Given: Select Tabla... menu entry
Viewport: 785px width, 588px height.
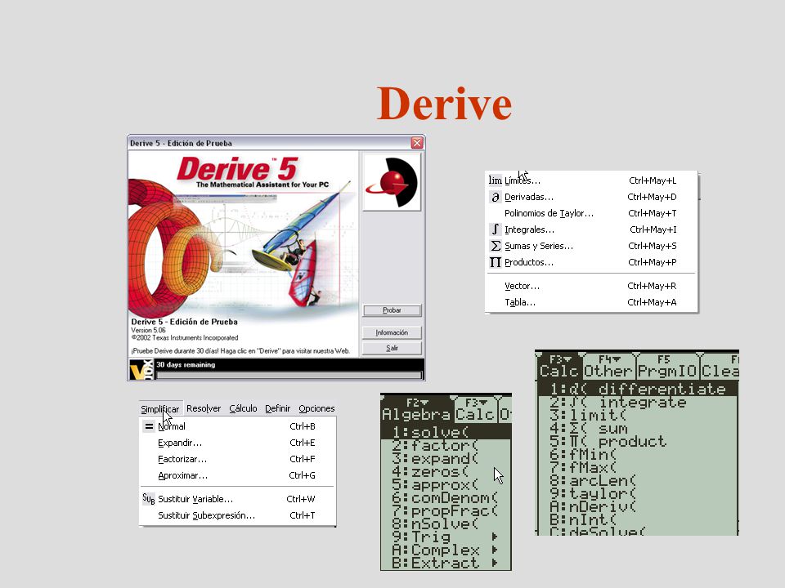Looking at the screenshot, I should coord(591,302).
